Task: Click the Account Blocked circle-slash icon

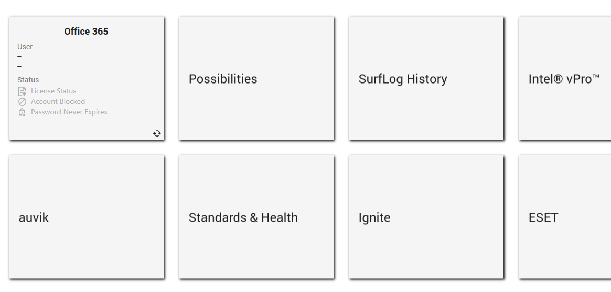Action: (x=22, y=101)
